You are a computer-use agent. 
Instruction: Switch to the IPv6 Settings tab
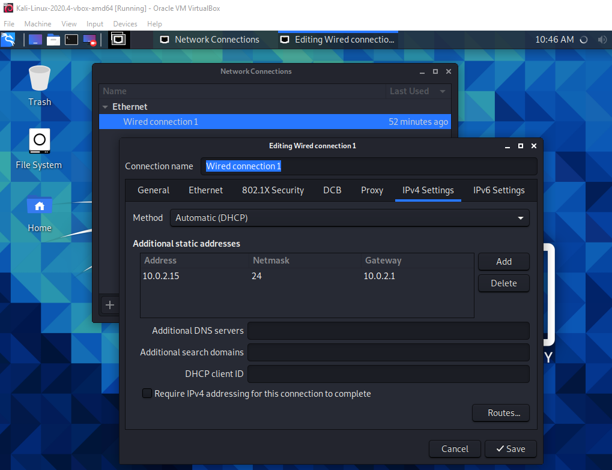click(498, 190)
